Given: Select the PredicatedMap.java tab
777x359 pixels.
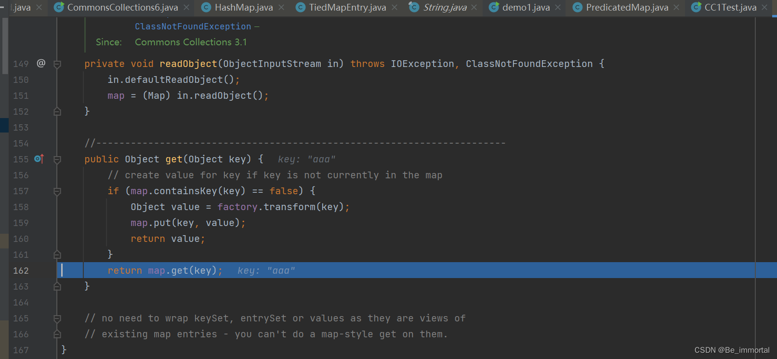Looking at the screenshot, I should point(627,7).
